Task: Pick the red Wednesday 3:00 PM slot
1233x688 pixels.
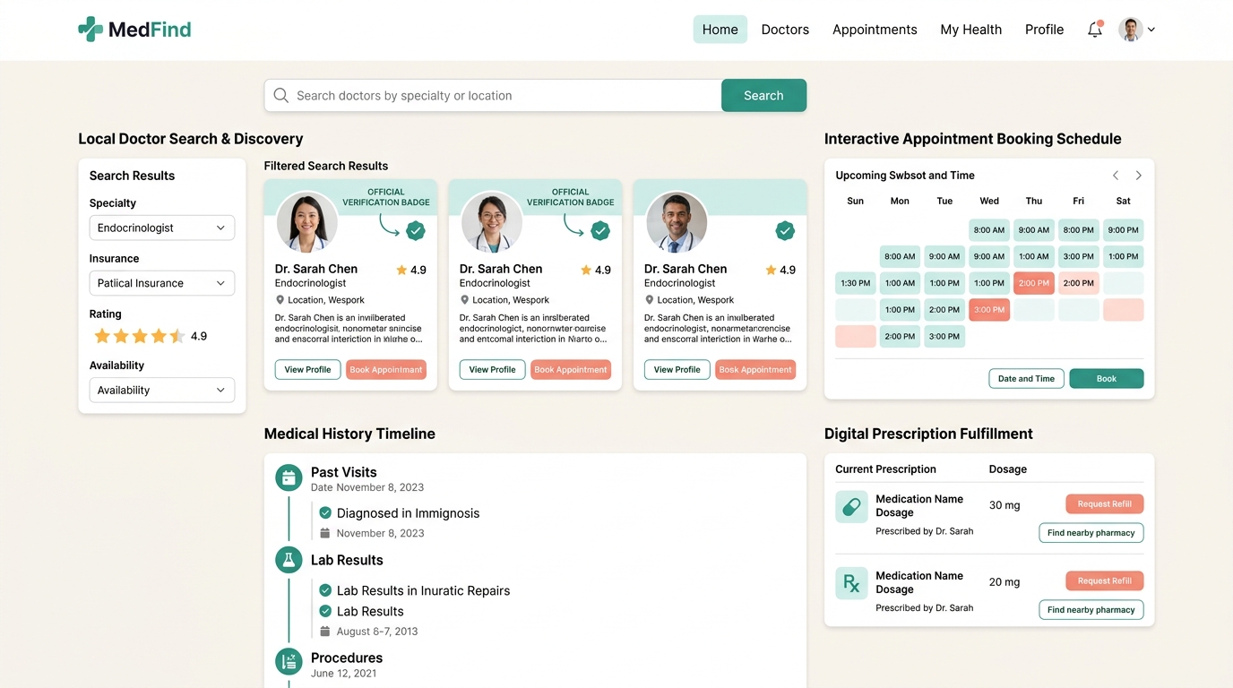Action: (x=989, y=310)
